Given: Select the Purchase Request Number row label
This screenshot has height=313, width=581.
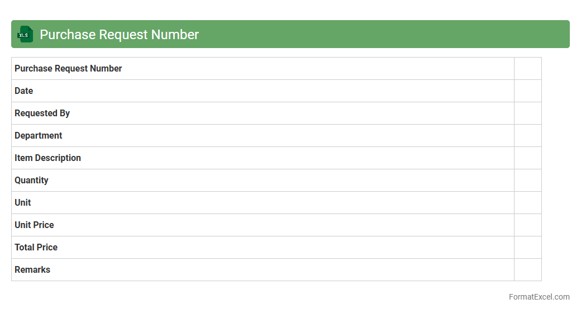Looking at the screenshot, I should [x=68, y=68].
